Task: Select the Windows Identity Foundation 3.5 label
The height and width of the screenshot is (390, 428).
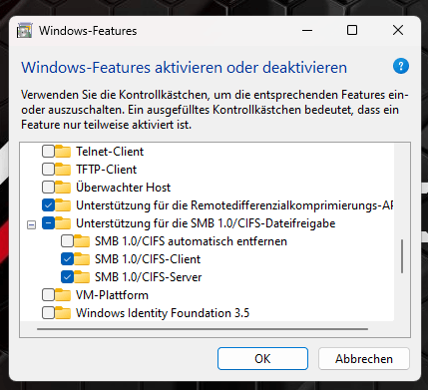Action: click(163, 313)
